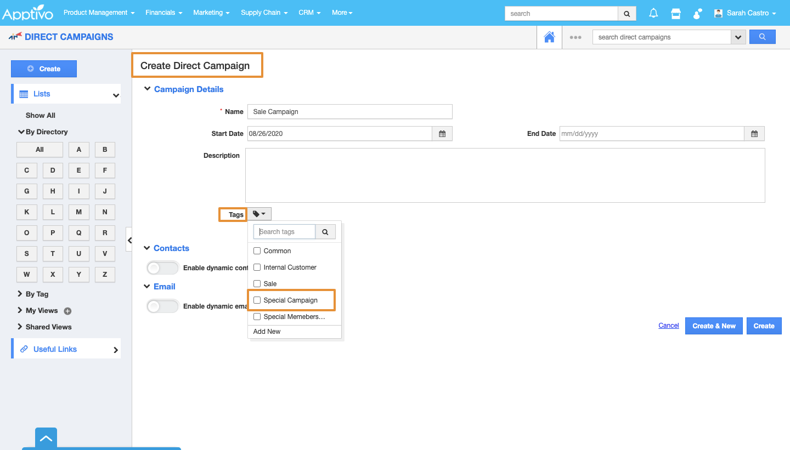Screen dimensions: 790x450
Task: Click the home icon in Direct Campaigns bar
Action: (549, 37)
